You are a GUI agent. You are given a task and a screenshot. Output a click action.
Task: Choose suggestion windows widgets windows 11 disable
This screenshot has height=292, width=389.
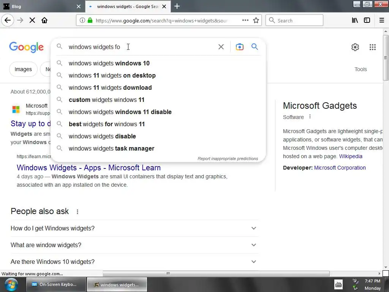pyautogui.click(x=158, y=112)
